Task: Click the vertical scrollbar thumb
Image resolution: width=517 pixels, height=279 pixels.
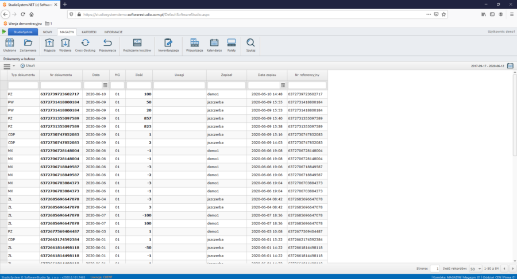Action: (515, 115)
